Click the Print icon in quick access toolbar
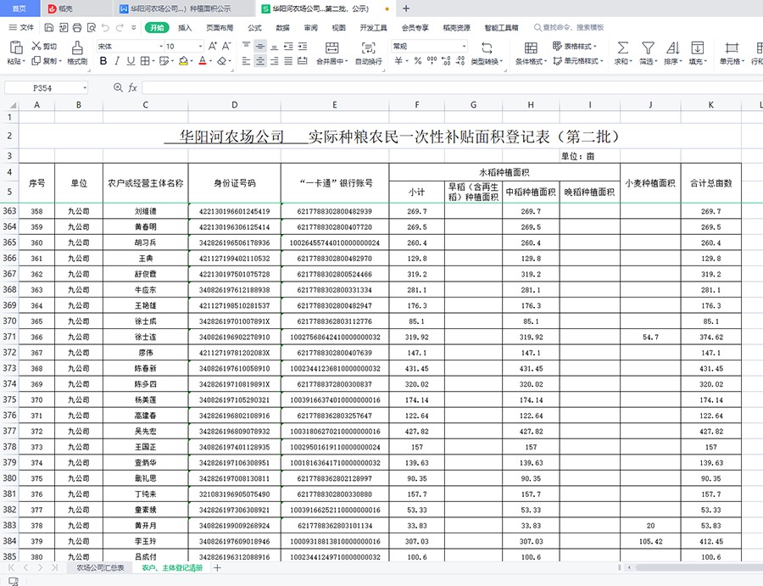This screenshot has width=763, height=586. tap(76, 27)
